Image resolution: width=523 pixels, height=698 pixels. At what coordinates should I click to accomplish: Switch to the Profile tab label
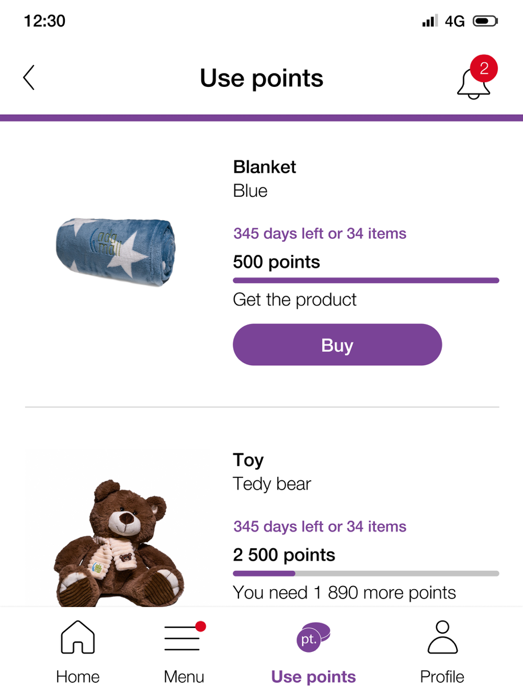coord(442,677)
